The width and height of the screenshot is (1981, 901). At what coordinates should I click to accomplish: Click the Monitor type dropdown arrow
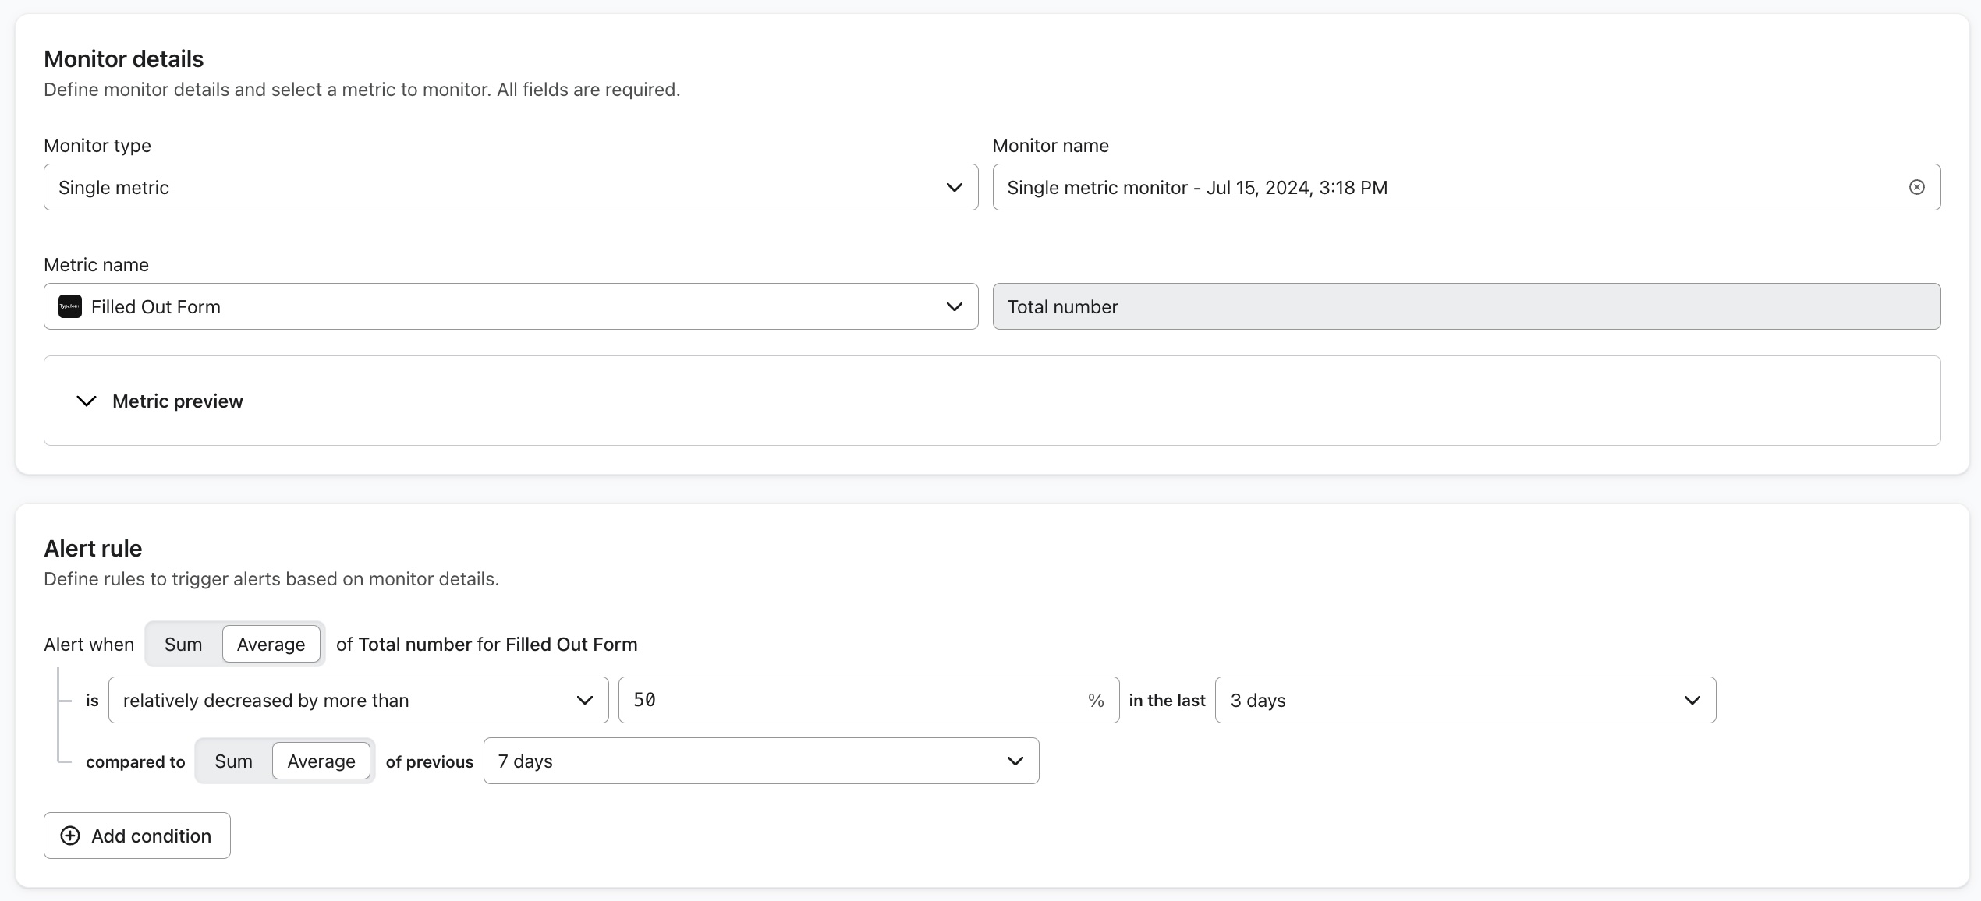[955, 187]
